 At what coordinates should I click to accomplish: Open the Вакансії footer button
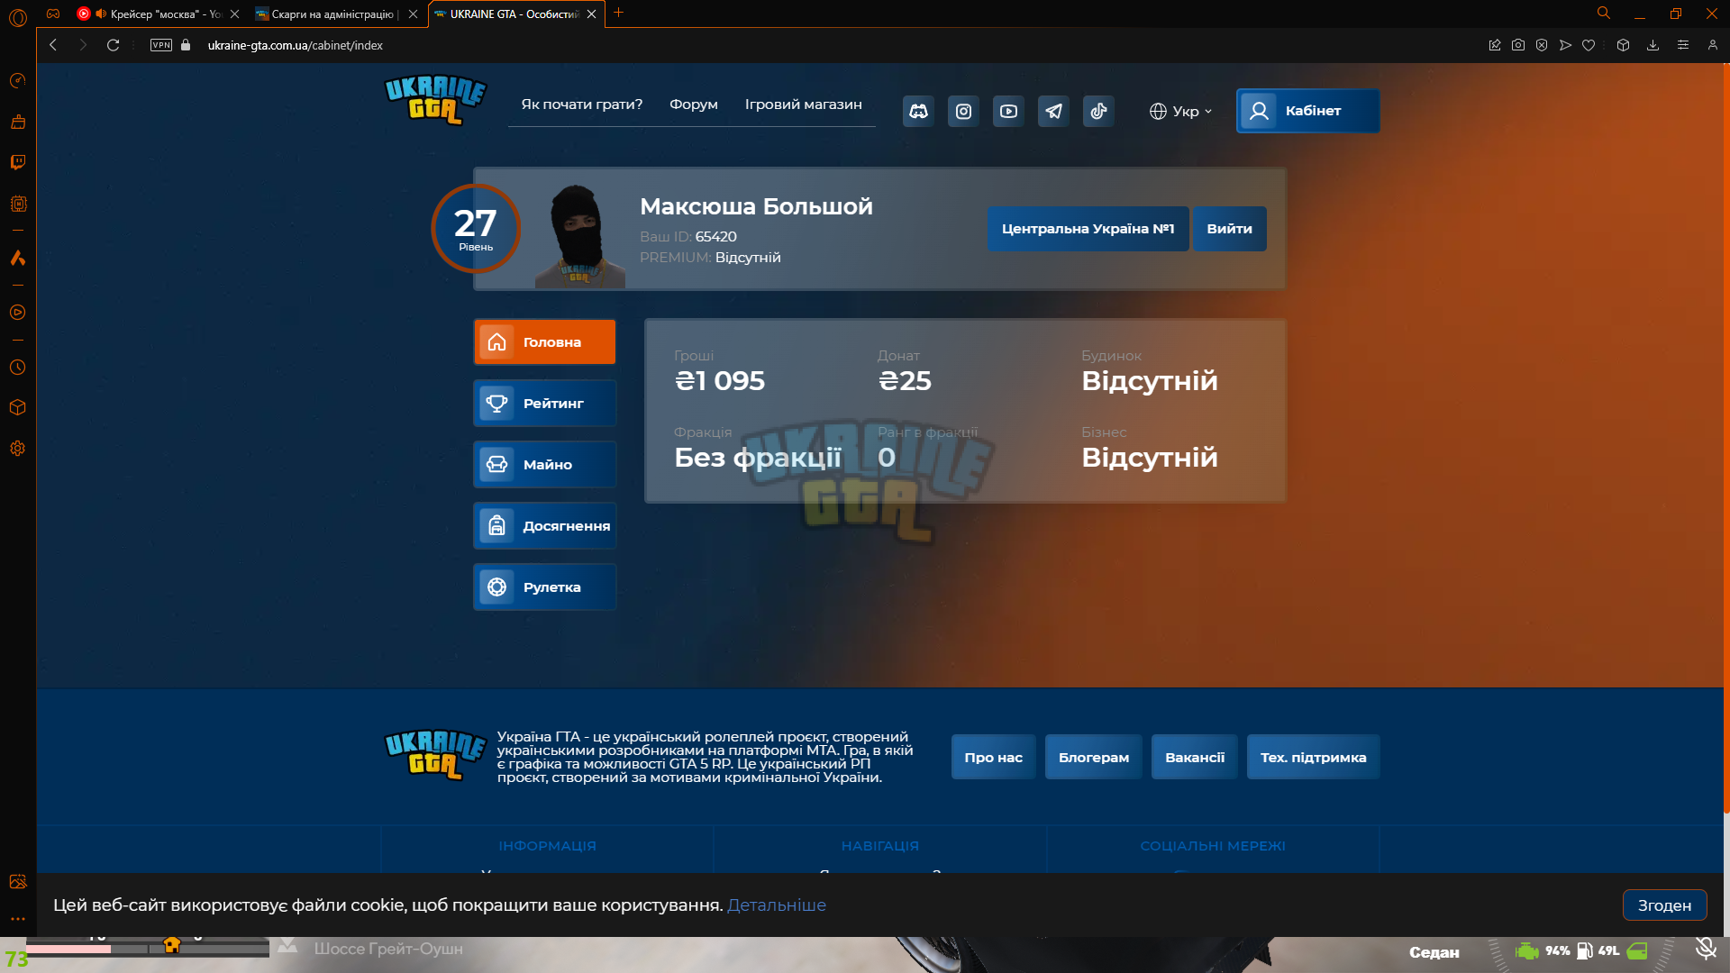click(x=1195, y=757)
